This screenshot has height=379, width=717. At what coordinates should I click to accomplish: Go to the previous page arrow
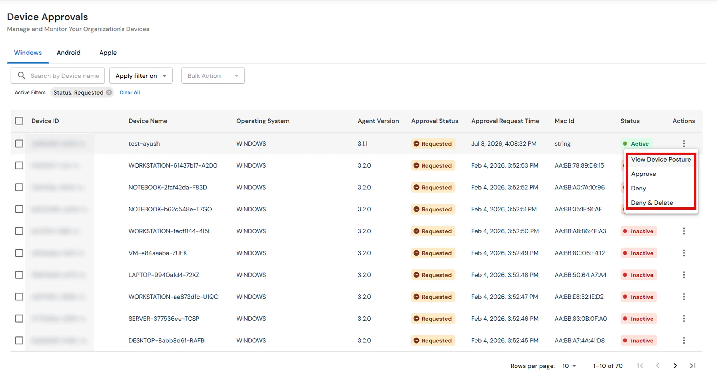pyautogui.click(x=657, y=366)
